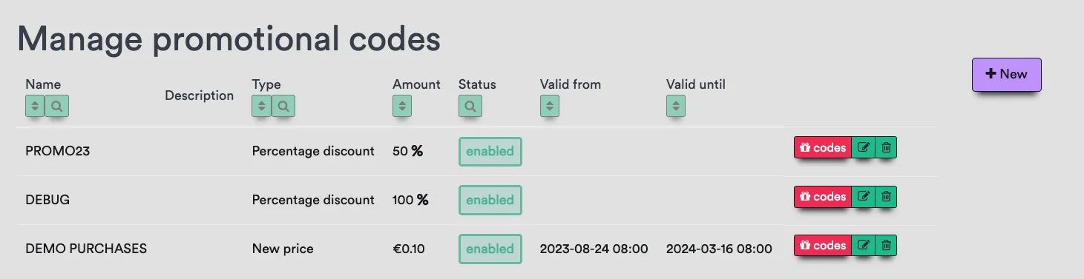1084x279 pixels.
Task: Edit the PROMO23 promotional code
Action: [x=863, y=148]
